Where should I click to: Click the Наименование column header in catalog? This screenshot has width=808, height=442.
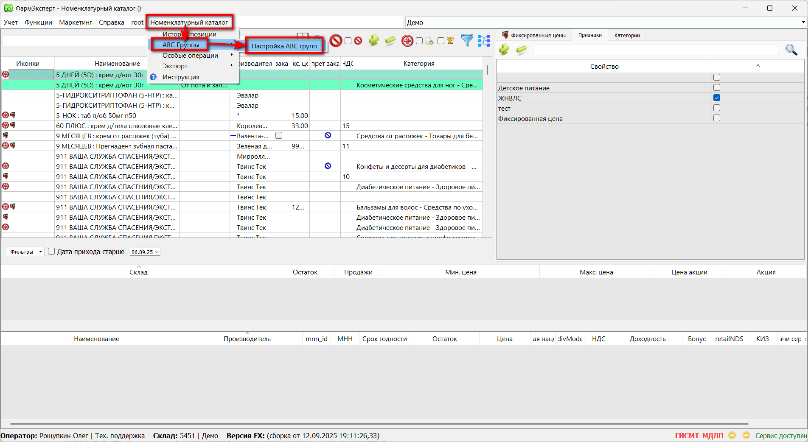(117, 64)
